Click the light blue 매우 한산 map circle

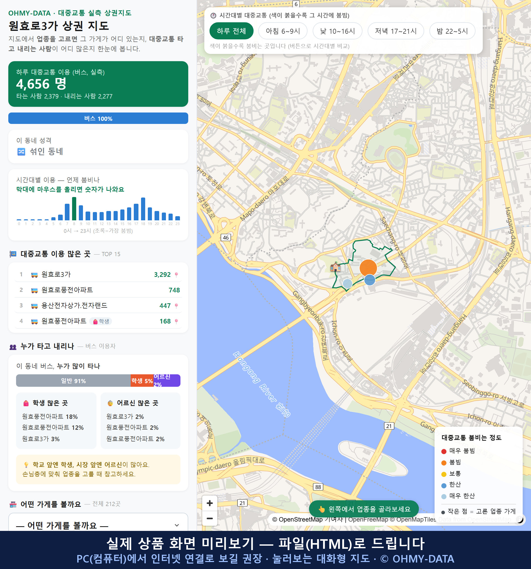point(347,283)
